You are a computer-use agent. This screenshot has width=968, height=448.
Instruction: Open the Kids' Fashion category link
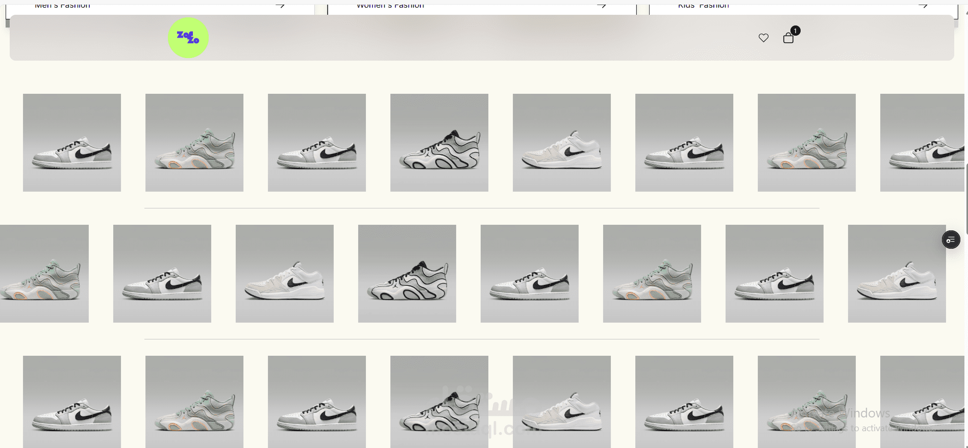[x=703, y=6]
